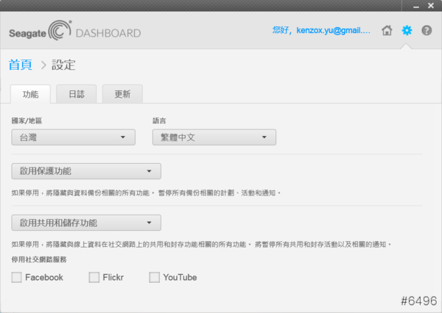Image resolution: width=442 pixels, height=313 pixels.
Task: Click description starting 如果停用，將隱藏與線上資料
Action: coord(202,245)
